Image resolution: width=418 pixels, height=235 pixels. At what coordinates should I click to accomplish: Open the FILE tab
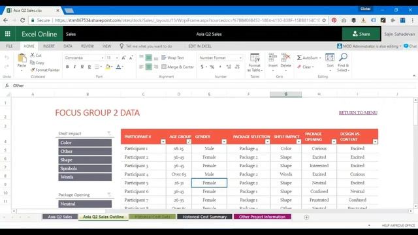pos(9,46)
